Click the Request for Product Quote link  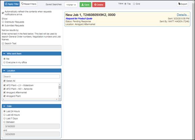(x=79, y=19)
